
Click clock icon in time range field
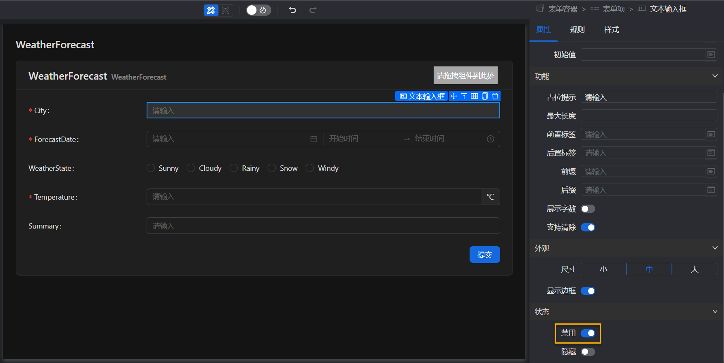click(x=490, y=139)
